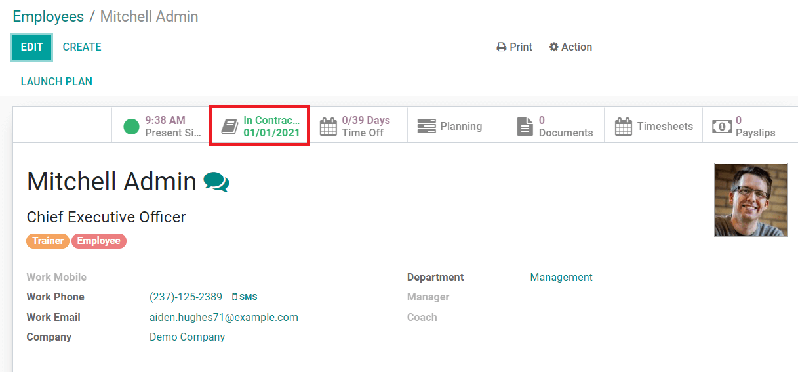The height and width of the screenshot is (372, 798).
Task: Expand the Action dropdown menu
Action: pyautogui.click(x=570, y=47)
